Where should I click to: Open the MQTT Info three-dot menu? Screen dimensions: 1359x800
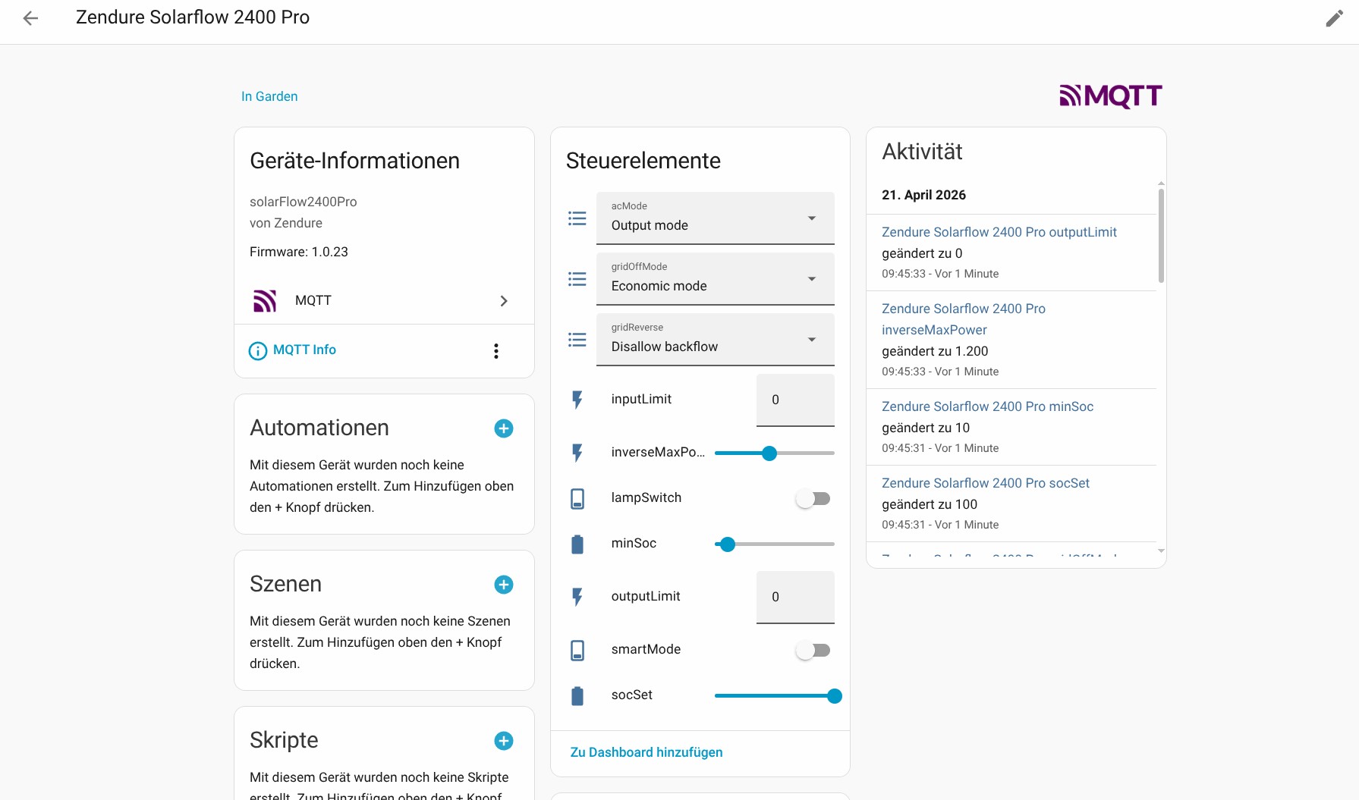495,350
